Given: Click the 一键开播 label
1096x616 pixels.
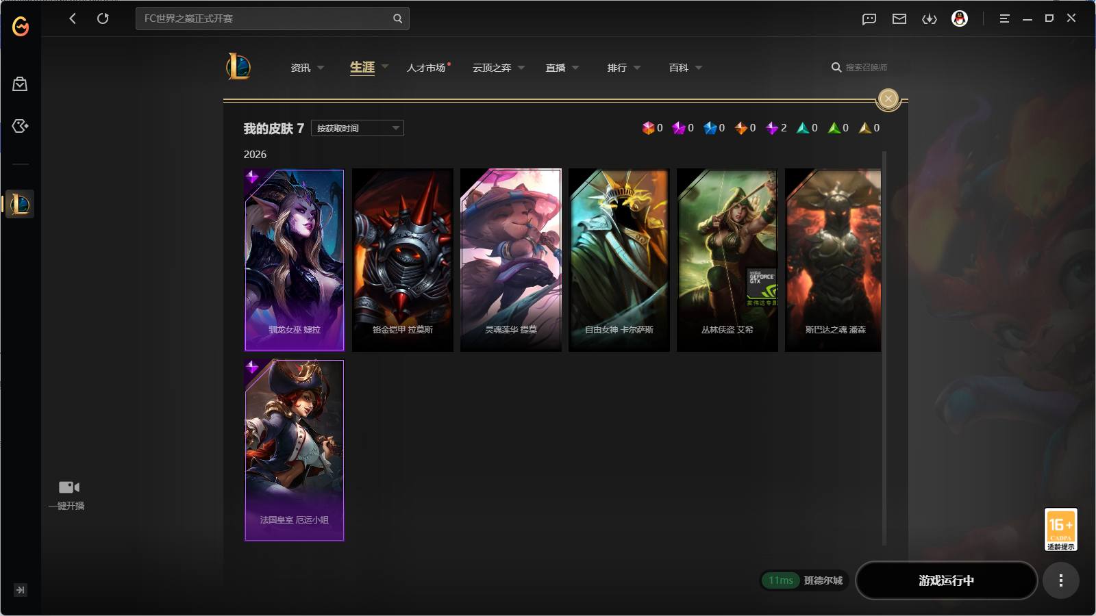Looking at the screenshot, I should click(x=66, y=506).
